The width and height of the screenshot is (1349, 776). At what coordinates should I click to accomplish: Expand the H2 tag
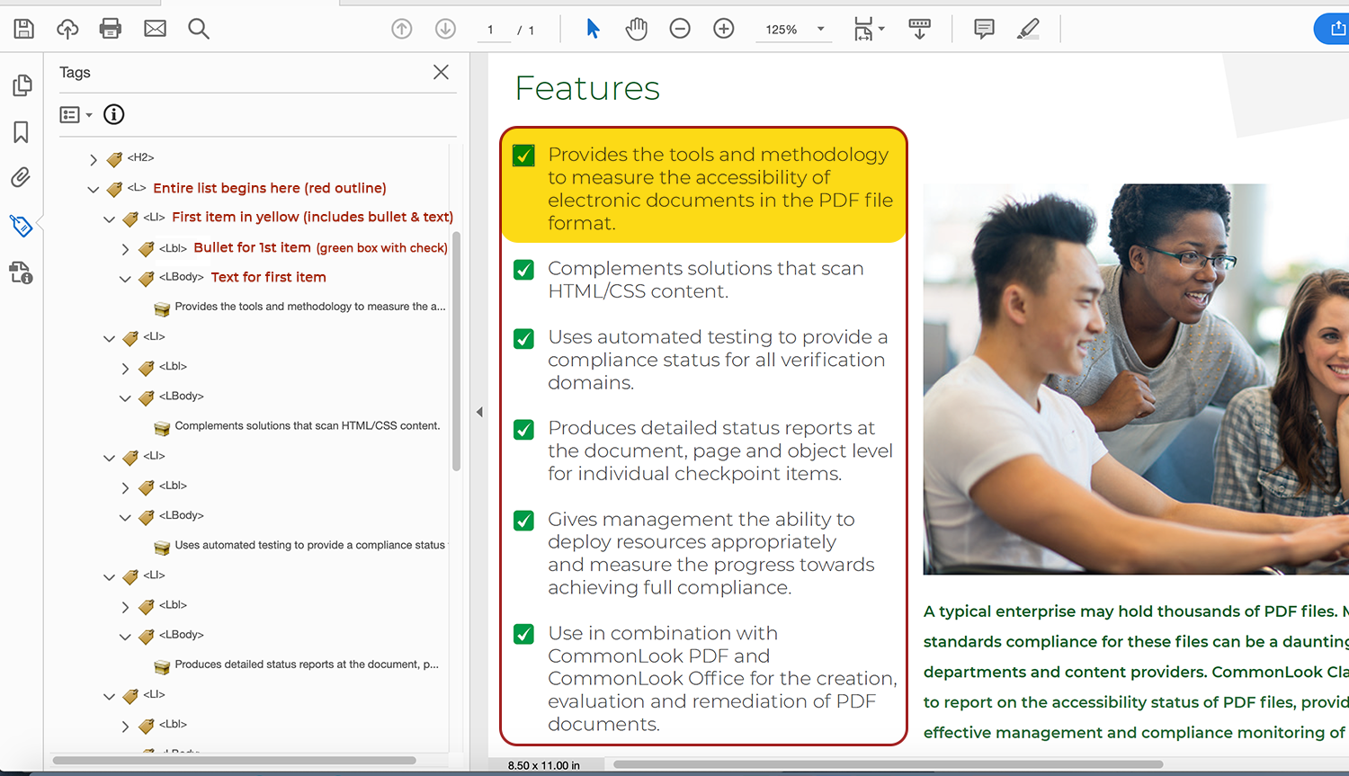(93, 159)
